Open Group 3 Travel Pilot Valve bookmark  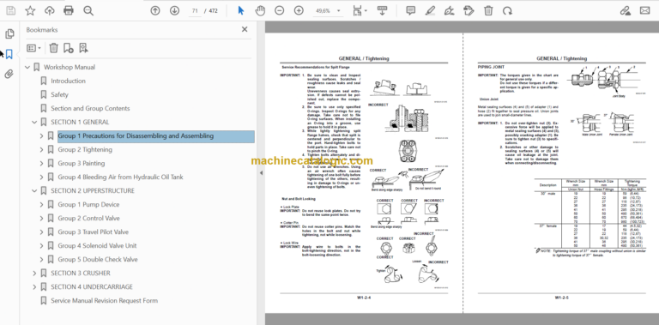[x=94, y=232]
